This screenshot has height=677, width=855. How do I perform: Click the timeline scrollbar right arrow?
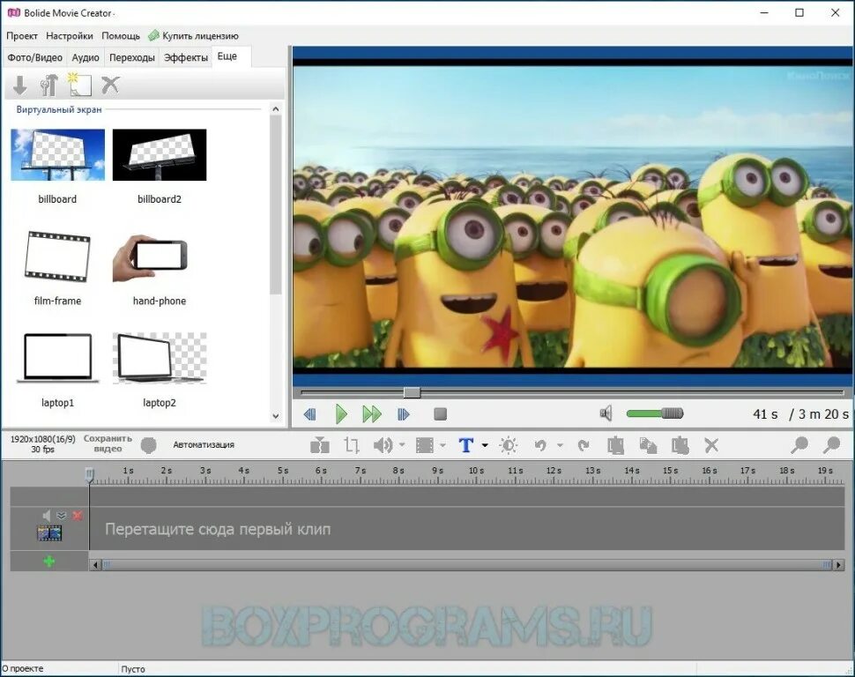pos(838,565)
